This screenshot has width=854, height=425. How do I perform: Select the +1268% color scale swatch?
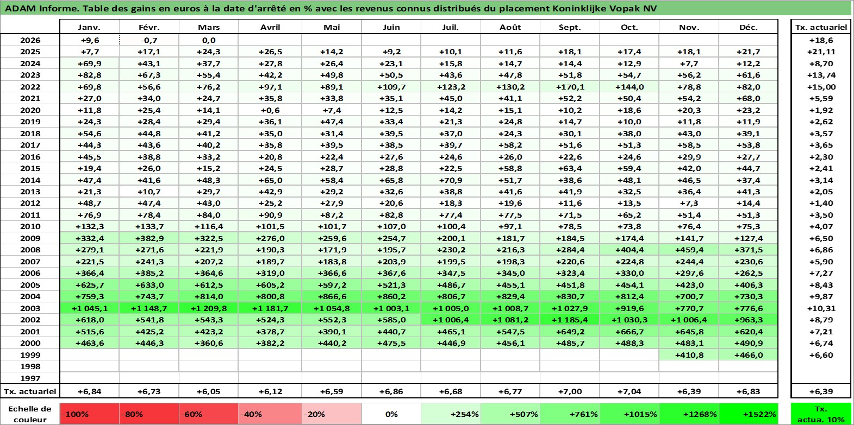click(689, 414)
